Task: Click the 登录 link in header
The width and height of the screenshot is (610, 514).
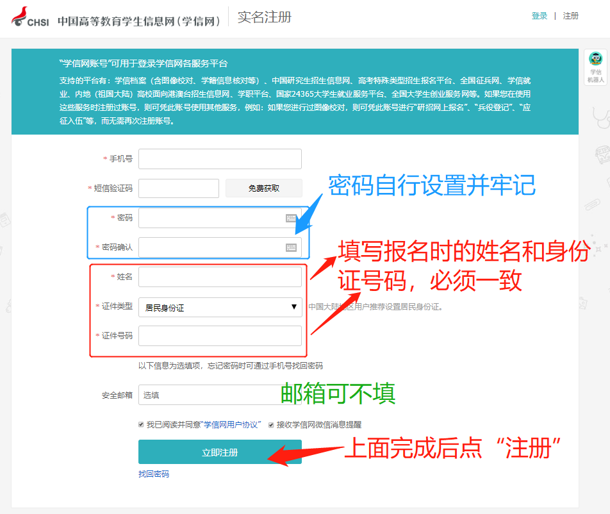Action: (x=540, y=16)
